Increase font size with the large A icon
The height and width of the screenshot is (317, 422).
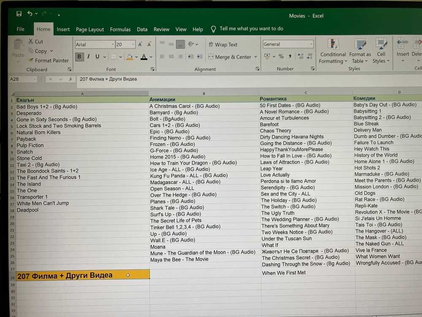click(140, 44)
